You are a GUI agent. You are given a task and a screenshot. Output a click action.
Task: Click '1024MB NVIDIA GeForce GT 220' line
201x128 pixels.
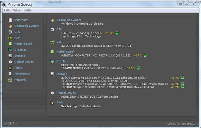[x=92, y=68]
